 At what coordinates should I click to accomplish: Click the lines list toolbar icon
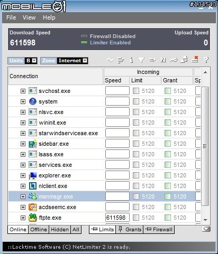coord(121,60)
